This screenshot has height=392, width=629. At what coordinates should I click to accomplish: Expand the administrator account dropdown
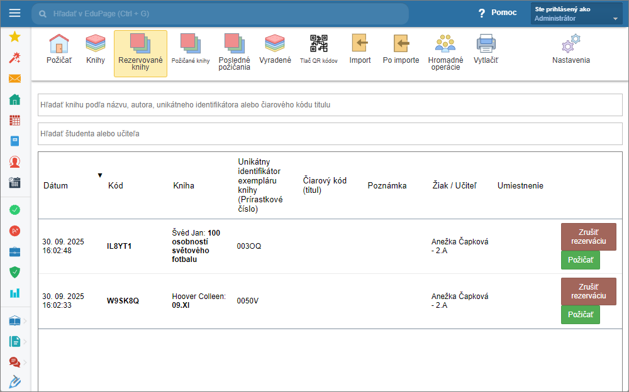tap(576, 14)
